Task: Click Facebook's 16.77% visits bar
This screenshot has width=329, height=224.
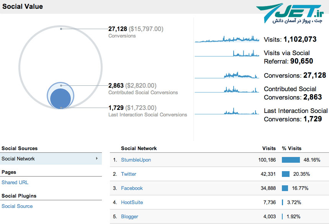Action: coord(285,188)
